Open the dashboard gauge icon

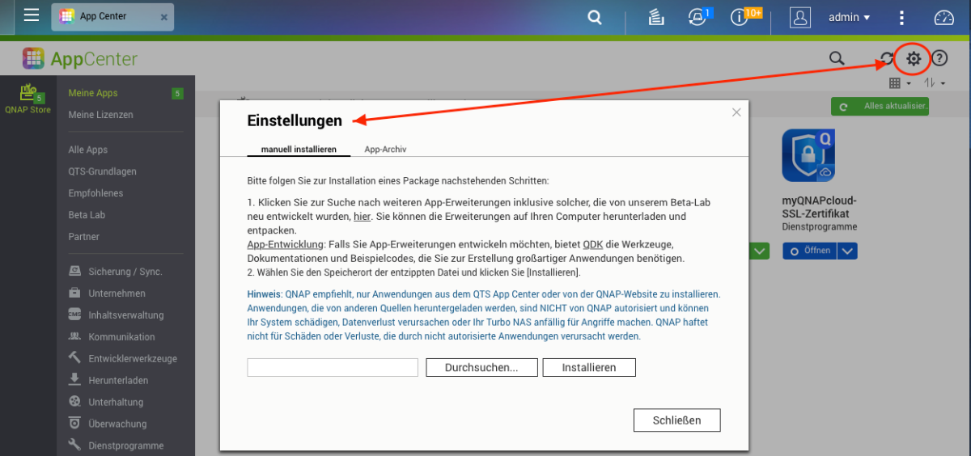(944, 17)
